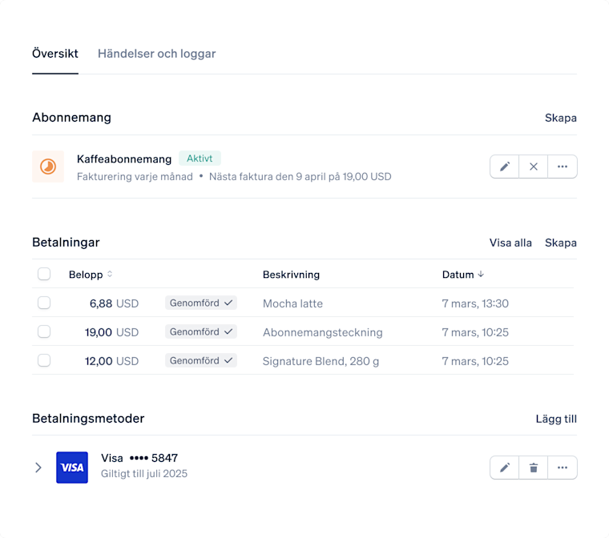Screen dimensions: 609x538
Task: Click Visa alla link for payments
Action: (x=510, y=243)
